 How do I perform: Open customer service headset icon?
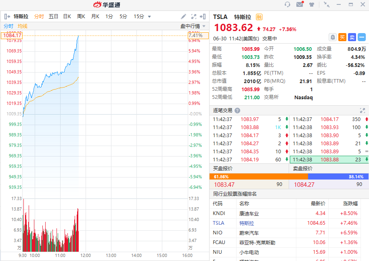tap(287, 4)
